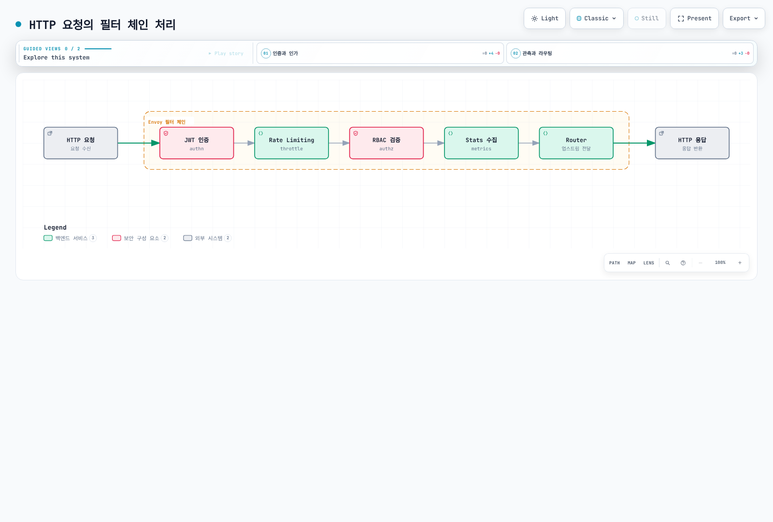Click the Envoy 필터 체인 group label
This screenshot has height=522, width=773.
(x=167, y=122)
